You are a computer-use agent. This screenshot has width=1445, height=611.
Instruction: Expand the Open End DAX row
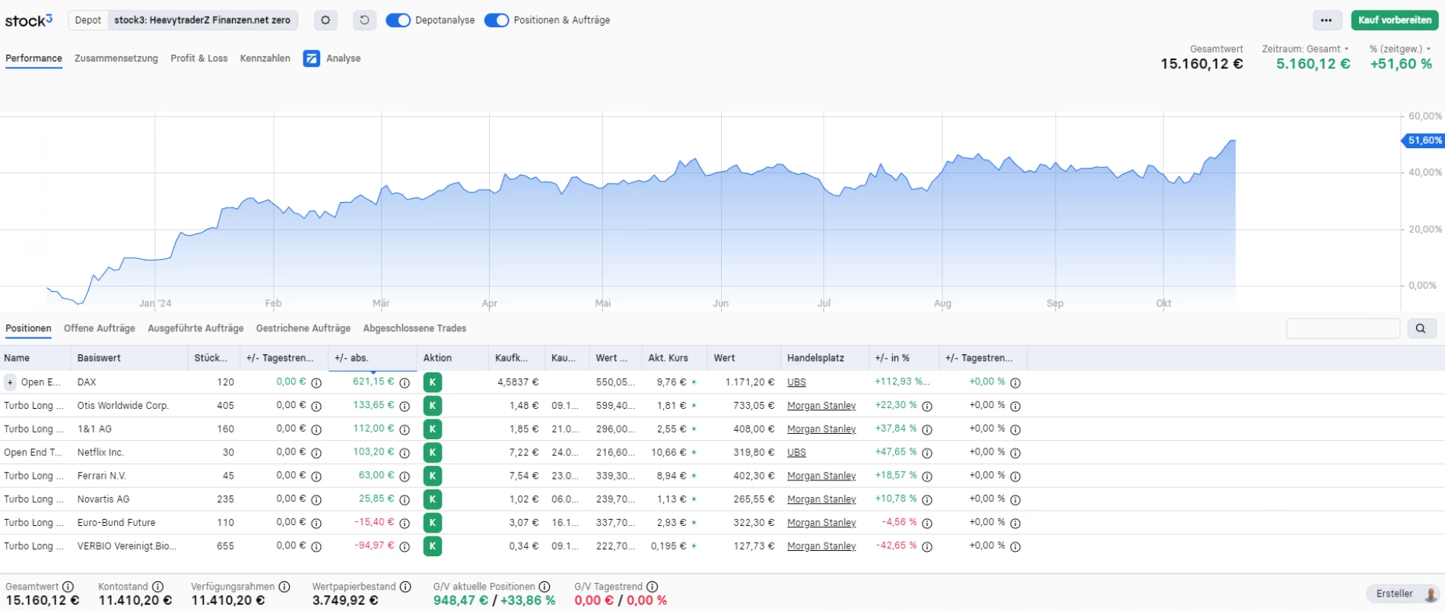click(10, 382)
